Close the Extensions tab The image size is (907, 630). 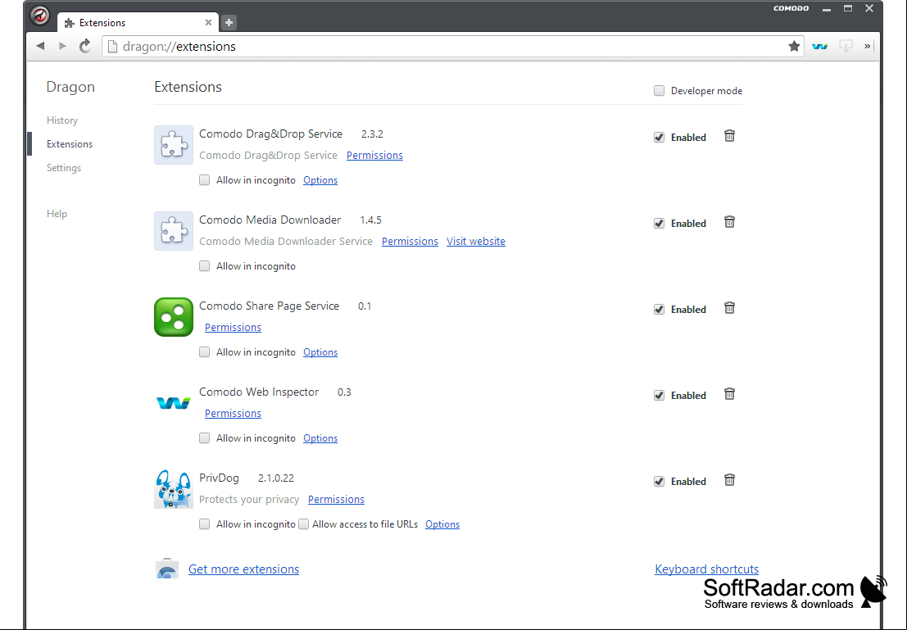pos(208,23)
